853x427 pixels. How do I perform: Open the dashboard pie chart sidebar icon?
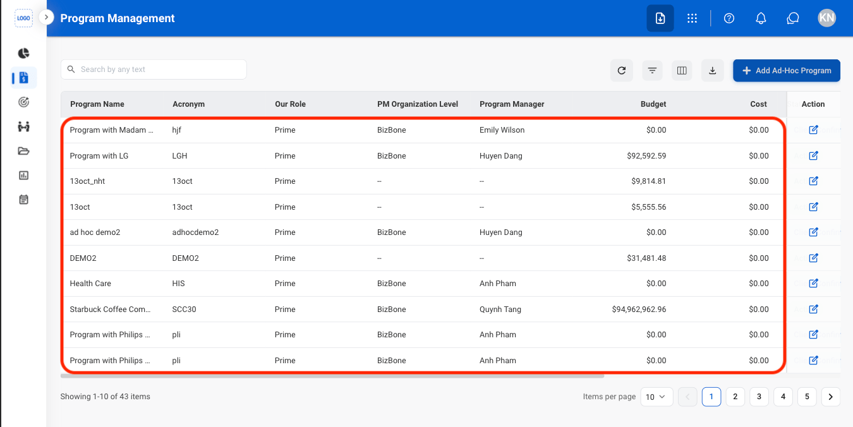(24, 53)
